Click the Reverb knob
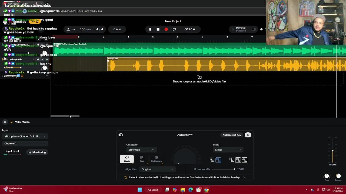 coord(338,176)
